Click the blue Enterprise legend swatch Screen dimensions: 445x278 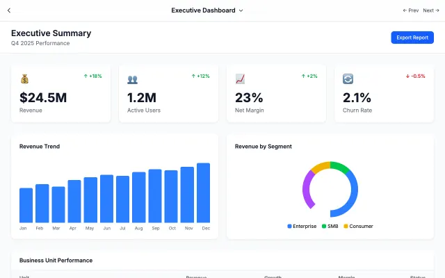[289, 226]
